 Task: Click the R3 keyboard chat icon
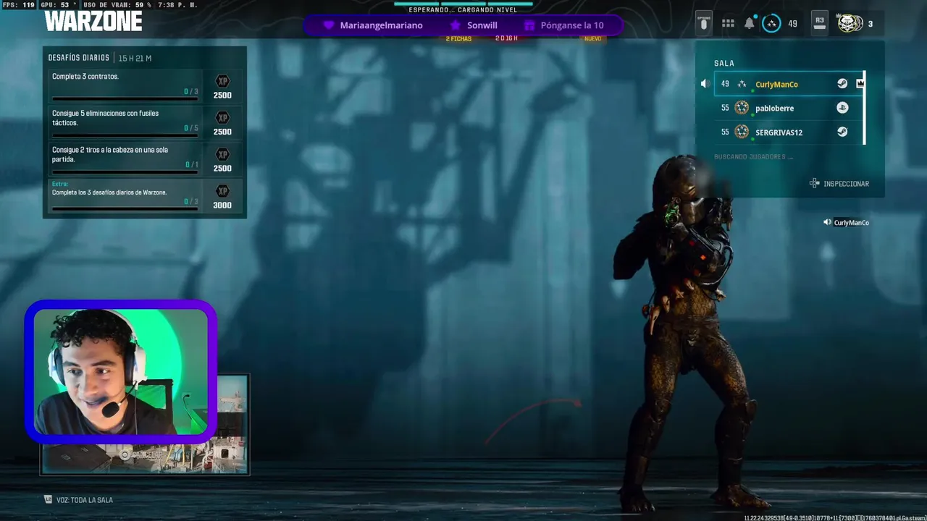[819, 23]
